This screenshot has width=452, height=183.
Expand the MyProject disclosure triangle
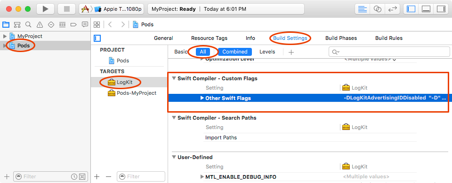point(5,36)
